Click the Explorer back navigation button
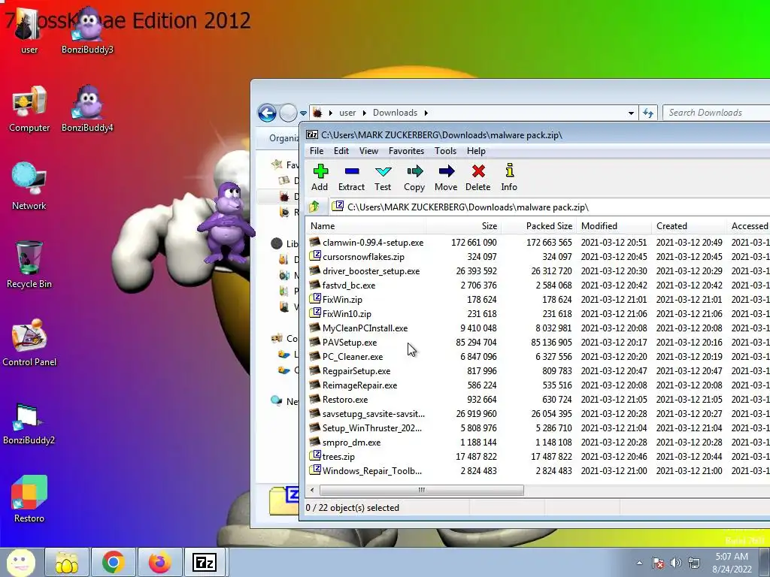Image resolution: width=770 pixels, height=577 pixels. [x=267, y=113]
